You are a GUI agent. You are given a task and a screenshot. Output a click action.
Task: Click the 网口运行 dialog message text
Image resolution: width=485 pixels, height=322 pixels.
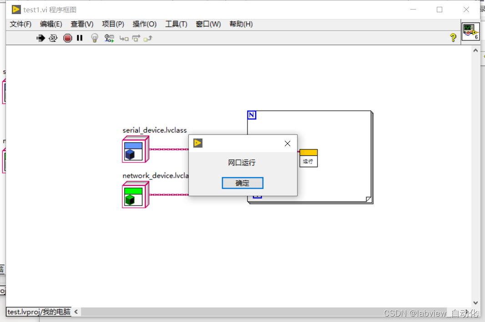tap(242, 163)
